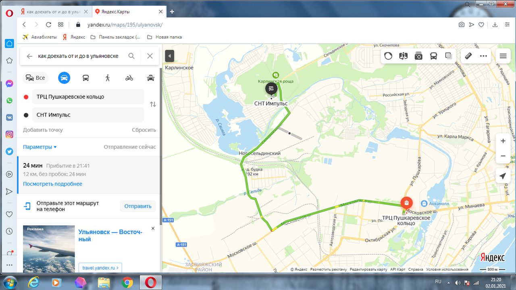
Task: Click the ТРЦ Пушкаревское кольцо red pin
Action: [x=406, y=203]
